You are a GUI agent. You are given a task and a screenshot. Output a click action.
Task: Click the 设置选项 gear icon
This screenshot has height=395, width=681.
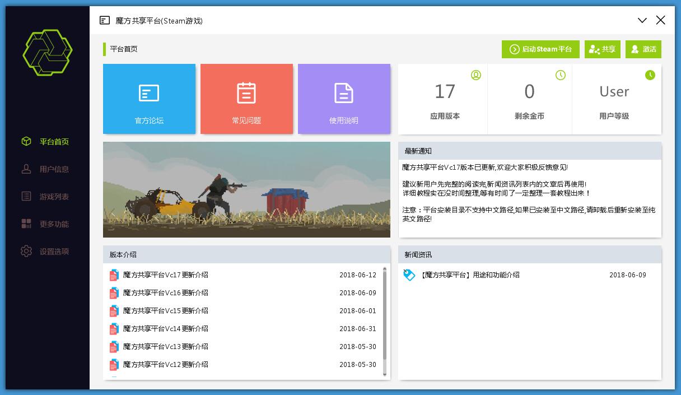click(26, 252)
